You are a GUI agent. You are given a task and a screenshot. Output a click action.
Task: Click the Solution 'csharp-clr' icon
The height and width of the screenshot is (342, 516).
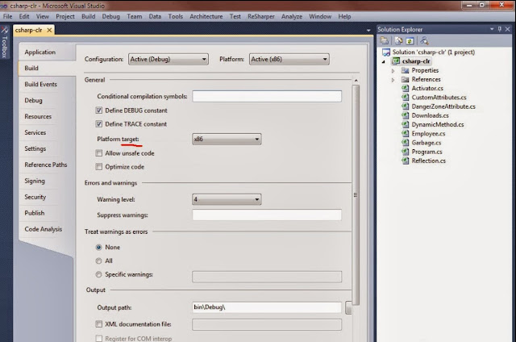[386, 52]
